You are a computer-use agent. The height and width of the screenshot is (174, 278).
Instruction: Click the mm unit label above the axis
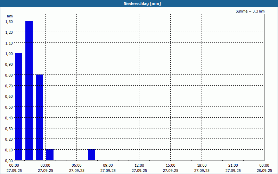10,16
